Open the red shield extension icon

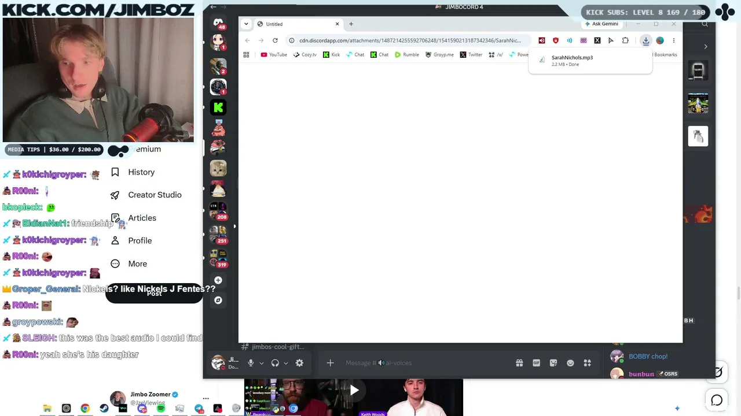tap(556, 40)
